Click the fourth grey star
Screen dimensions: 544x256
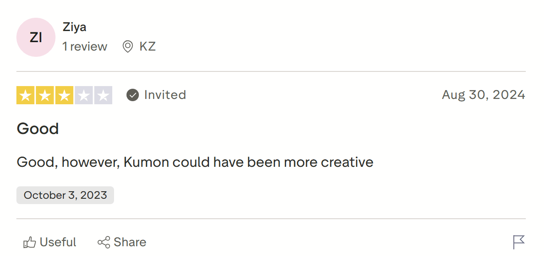(84, 95)
